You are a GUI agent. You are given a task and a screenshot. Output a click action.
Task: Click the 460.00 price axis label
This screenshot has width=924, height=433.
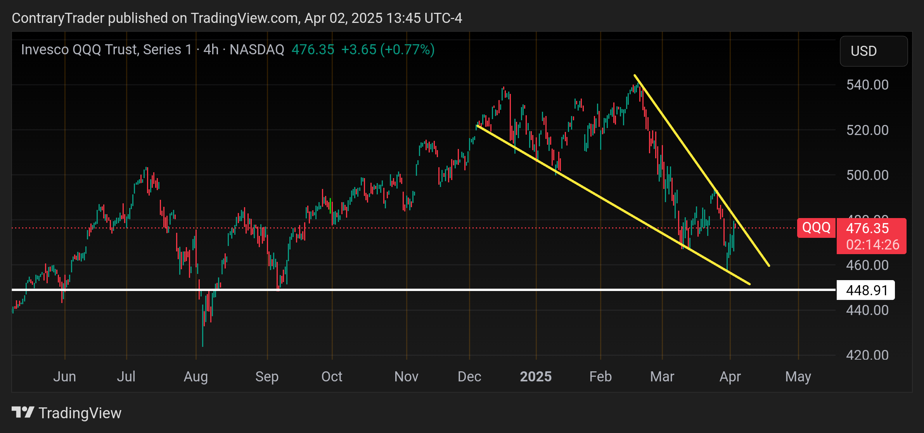pyautogui.click(x=867, y=265)
